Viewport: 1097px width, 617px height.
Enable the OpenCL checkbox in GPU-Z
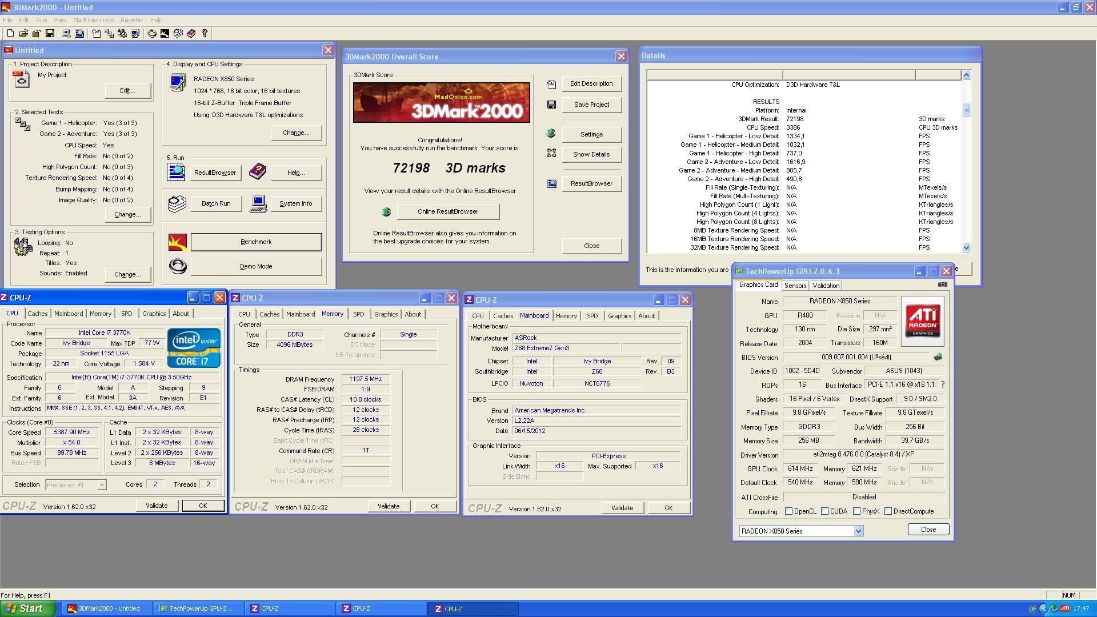[x=789, y=511]
